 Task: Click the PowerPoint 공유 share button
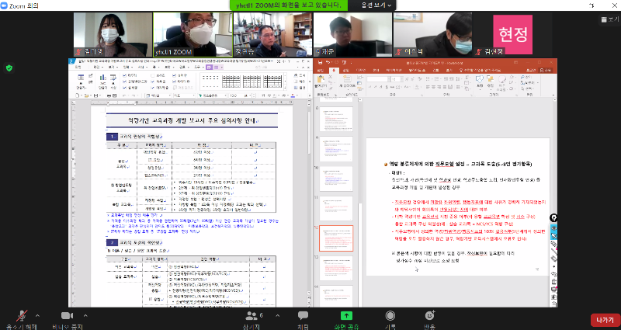coord(544,70)
